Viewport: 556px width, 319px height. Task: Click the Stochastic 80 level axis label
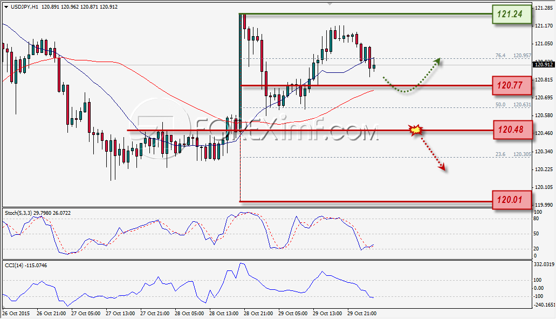(536, 219)
